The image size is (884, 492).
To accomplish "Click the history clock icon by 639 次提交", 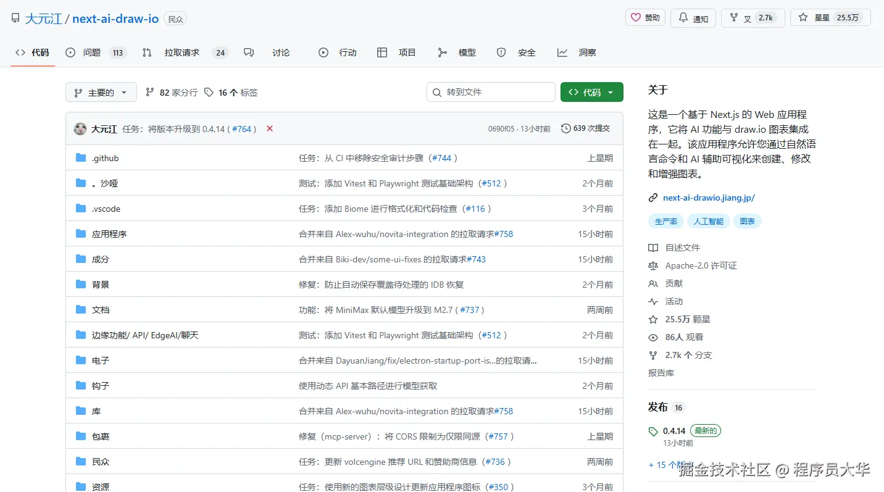I will (x=565, y=128).
